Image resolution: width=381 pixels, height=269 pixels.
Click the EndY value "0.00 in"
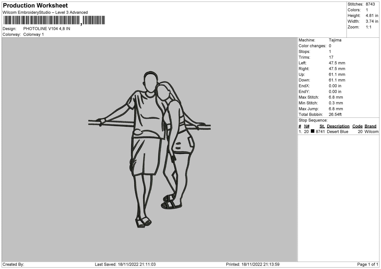[335, 92]
